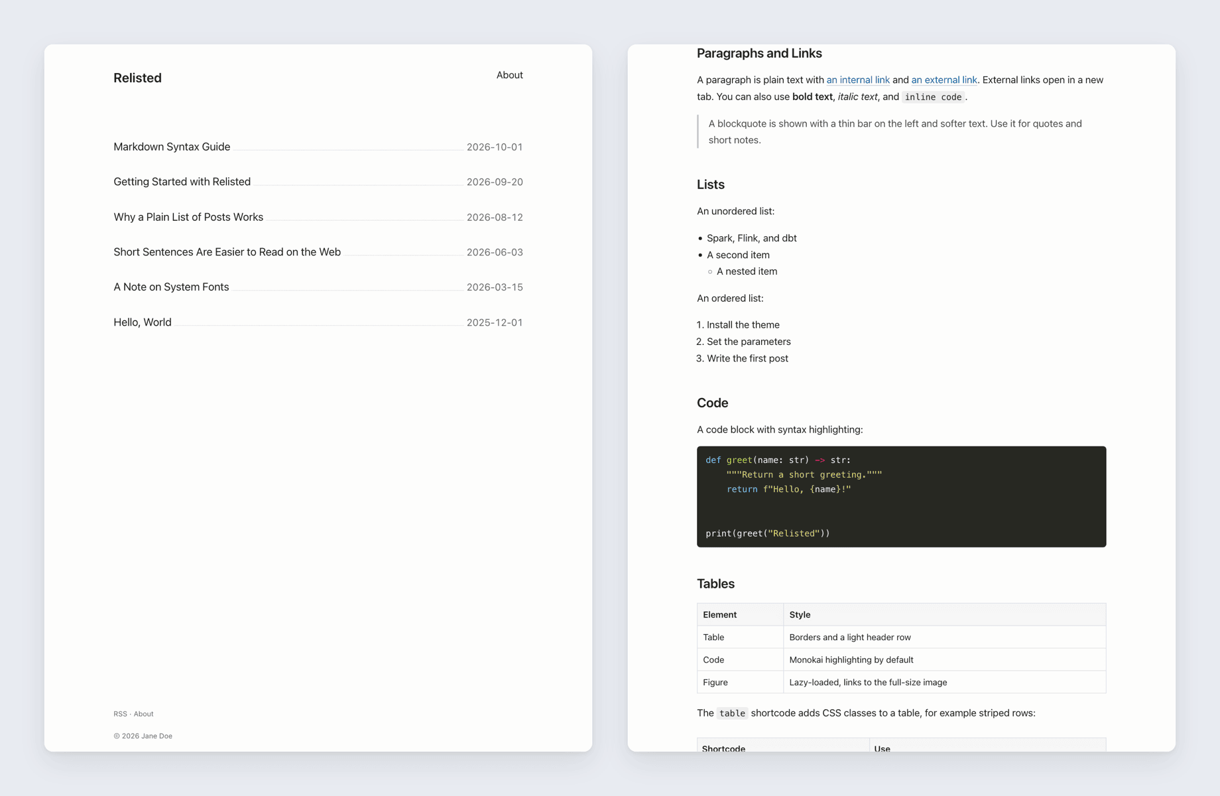Click the 'Element' table header cell
The width and height of the screenshot is (1220, 796).
point(740,615)
